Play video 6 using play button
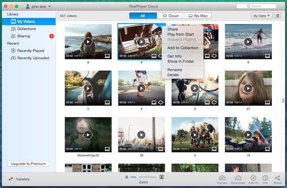This screenshot has width=287, height=188. pyautogui.click(x=248, y=42)
